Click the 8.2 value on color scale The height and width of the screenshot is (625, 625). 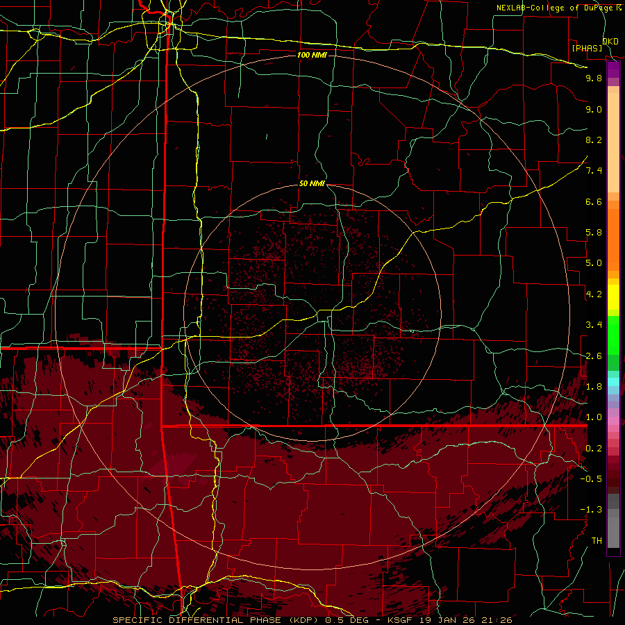[x=594, y=140]
